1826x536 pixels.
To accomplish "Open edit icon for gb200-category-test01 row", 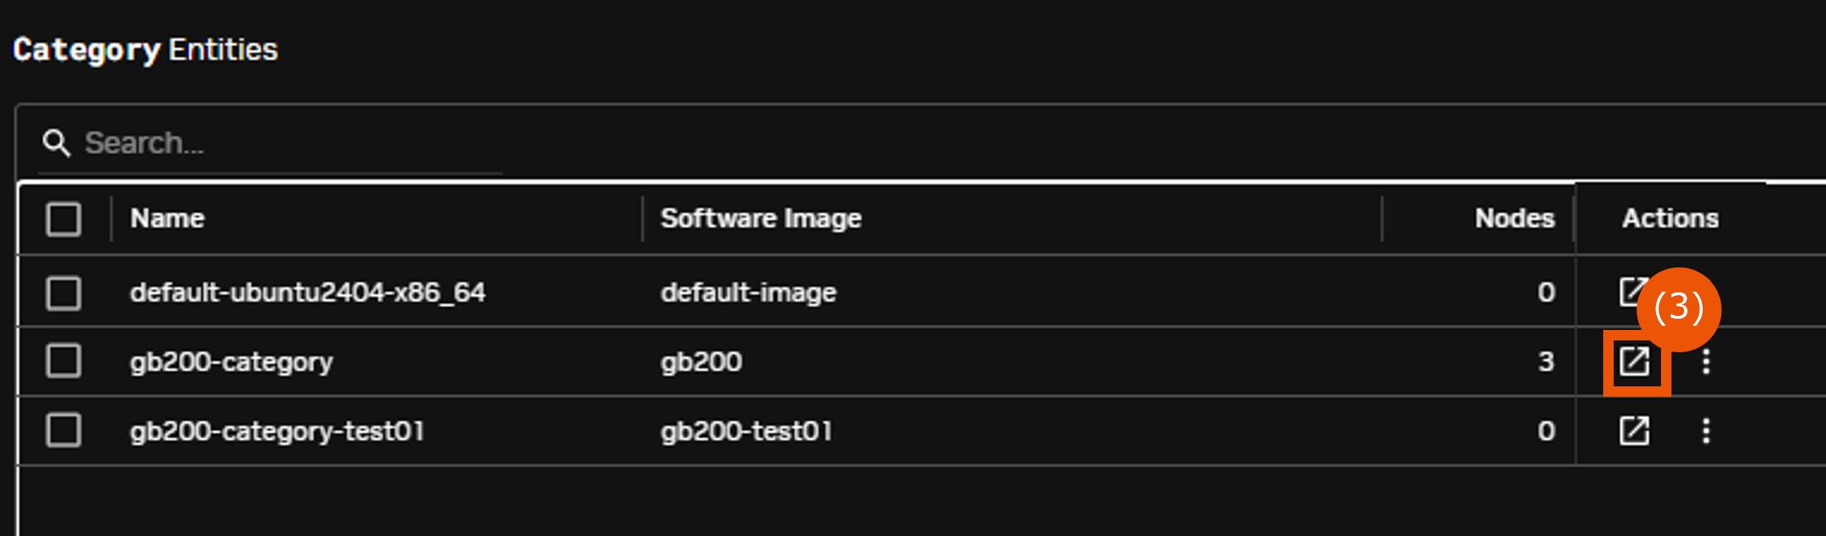I will 1635,431.
